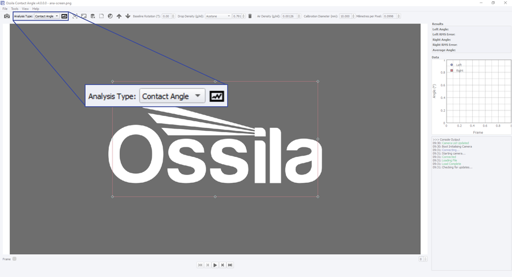
Task: Move baseline up with up arrow
Action: click(x=119, y=16)
